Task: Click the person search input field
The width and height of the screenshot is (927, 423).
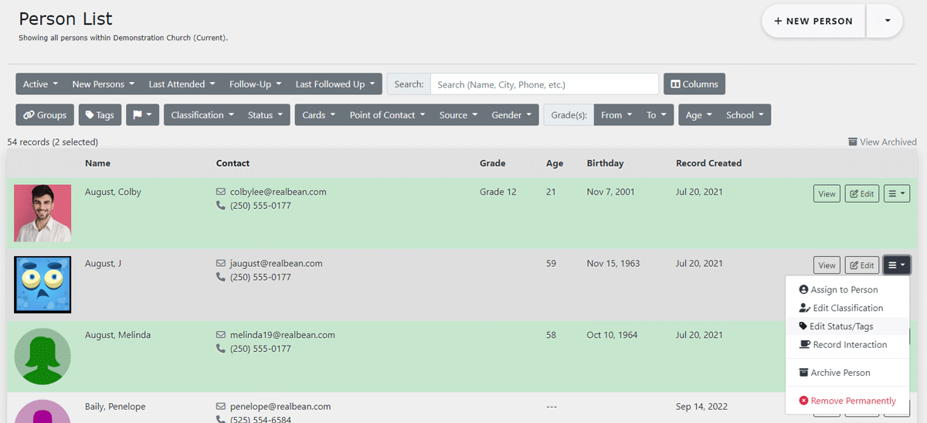Action: point(545,84)
